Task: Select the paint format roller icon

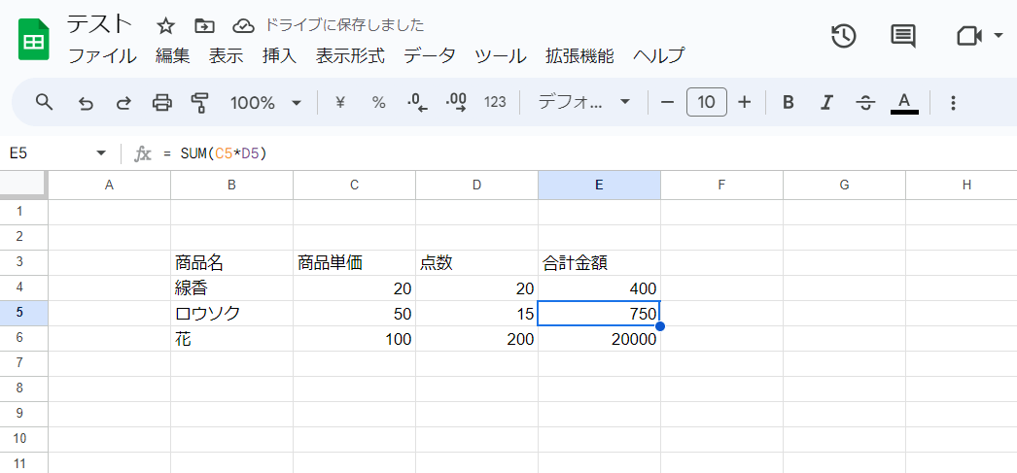Action: (x=200, y=102)
